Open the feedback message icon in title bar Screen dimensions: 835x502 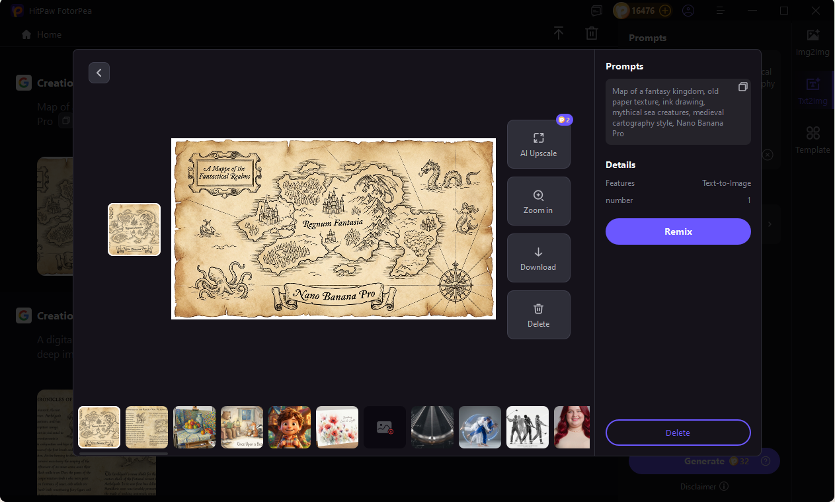(x=597, y=11)
